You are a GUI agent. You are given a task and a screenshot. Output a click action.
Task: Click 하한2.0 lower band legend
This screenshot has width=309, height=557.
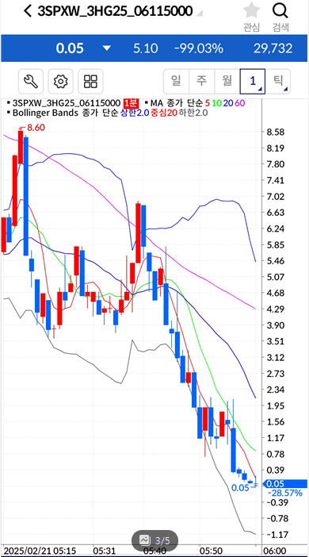193,113
